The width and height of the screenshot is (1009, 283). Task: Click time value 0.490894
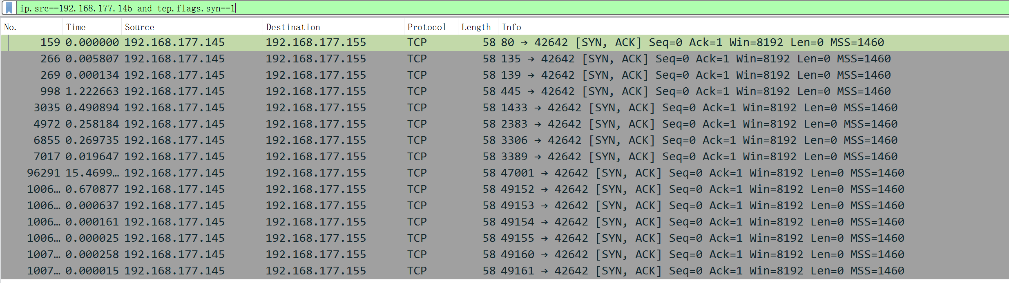pyautogui.click(x=92, y=108)
